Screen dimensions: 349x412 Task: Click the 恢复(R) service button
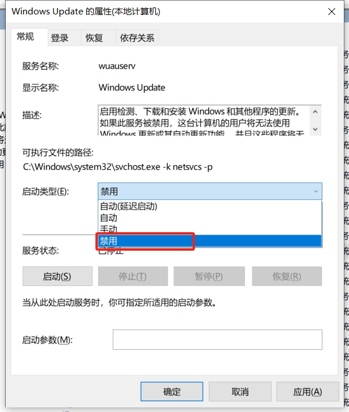pyautogui.click(x=287, y=276)
